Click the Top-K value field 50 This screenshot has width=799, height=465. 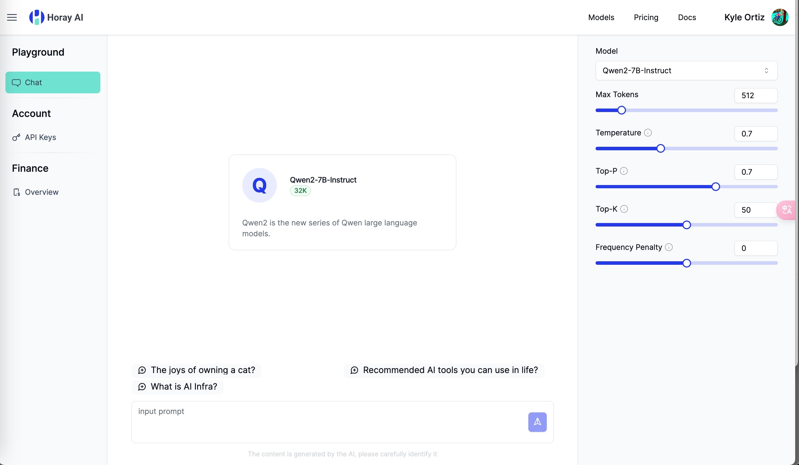(x=756, y=210)
